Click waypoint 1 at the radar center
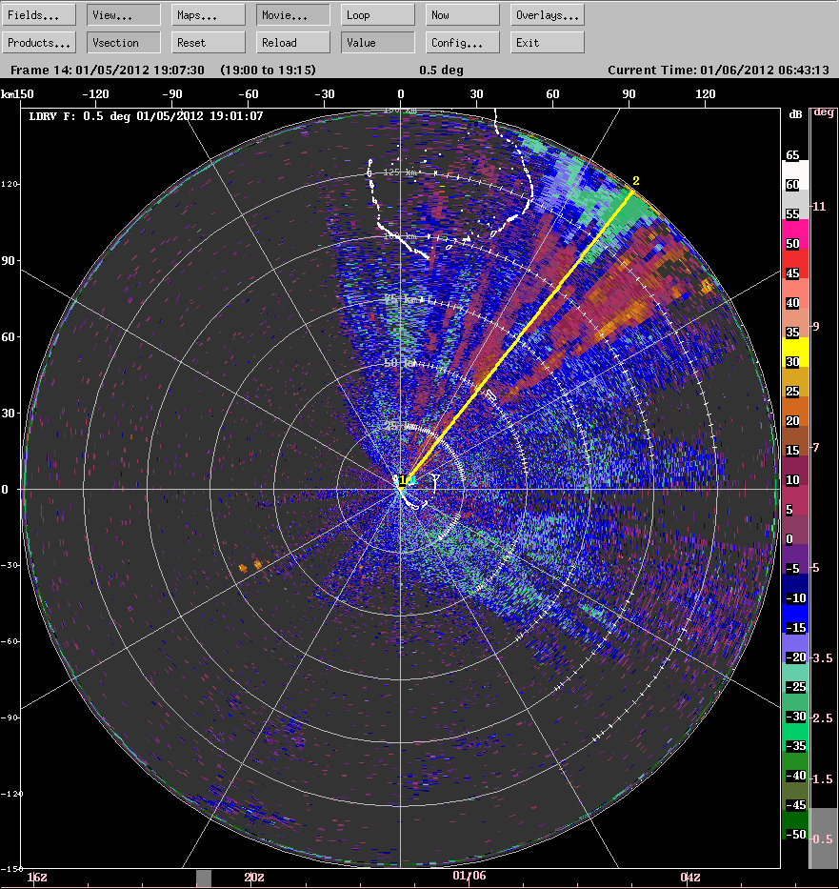Image resolution: width=839 pixels, height=889 pixels. tap(404, 484)
